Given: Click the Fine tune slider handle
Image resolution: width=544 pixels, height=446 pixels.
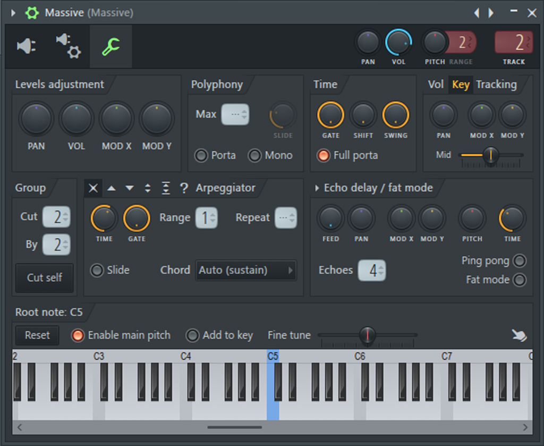Looking at the screenshot, I should pos(367,335).
